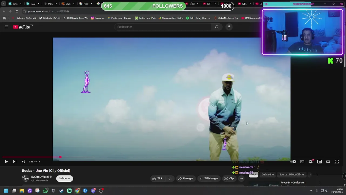346x195 pixels.
Task: Reload the page in the browser
Action: tap(17, 11)
